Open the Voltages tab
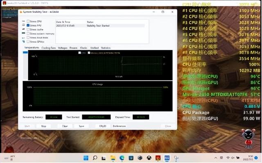The height and width of the screenshot is (163, 262). (63, 48)
